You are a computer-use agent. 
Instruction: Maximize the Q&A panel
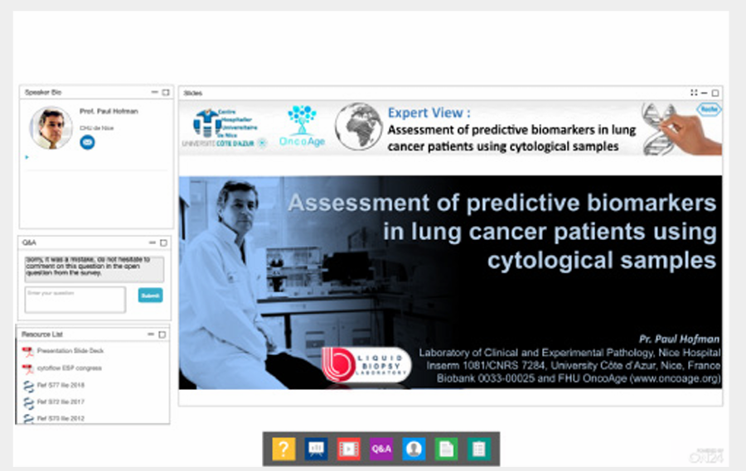[164, 243]
